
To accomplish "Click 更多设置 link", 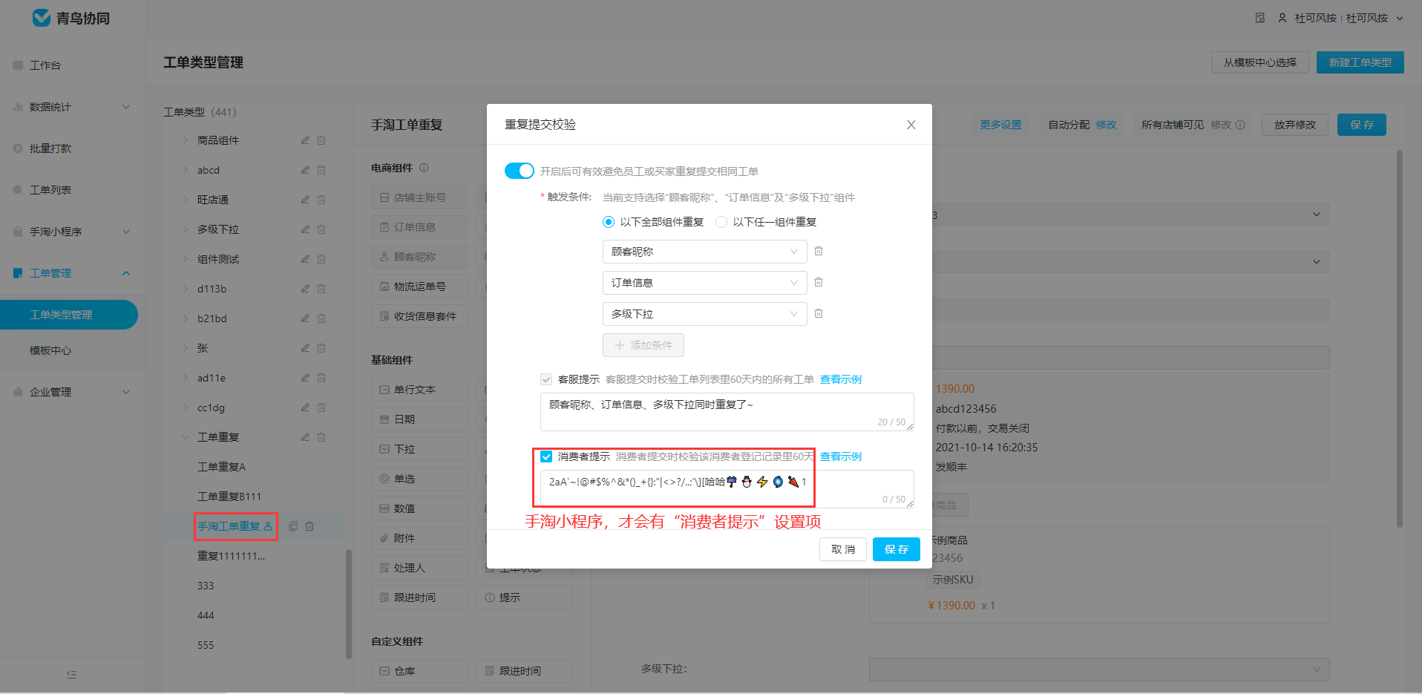I will (1000, 125).
